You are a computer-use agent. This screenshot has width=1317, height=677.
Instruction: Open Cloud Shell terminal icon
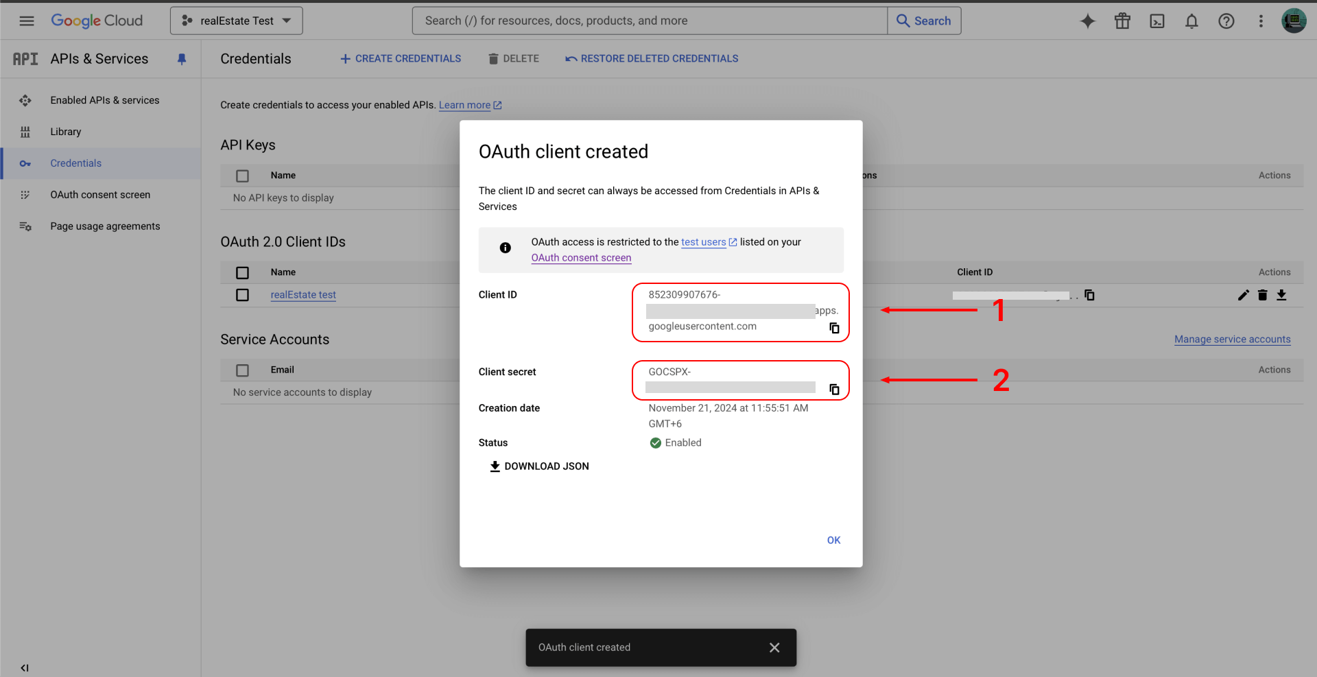(x=1157, y=21)
